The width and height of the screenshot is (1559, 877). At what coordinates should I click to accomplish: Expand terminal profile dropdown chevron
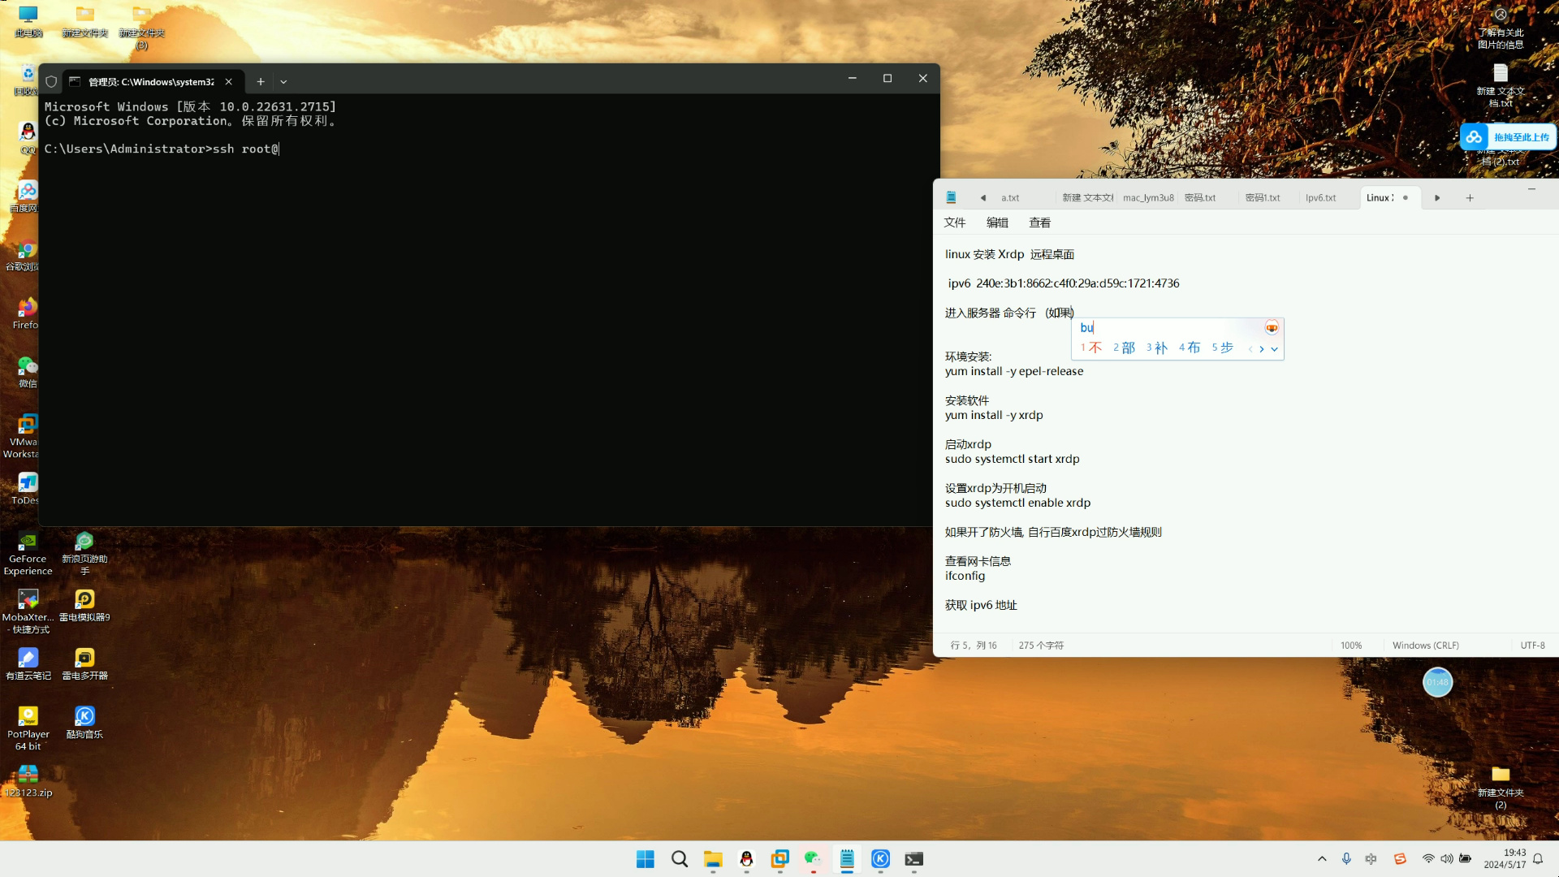283,82
